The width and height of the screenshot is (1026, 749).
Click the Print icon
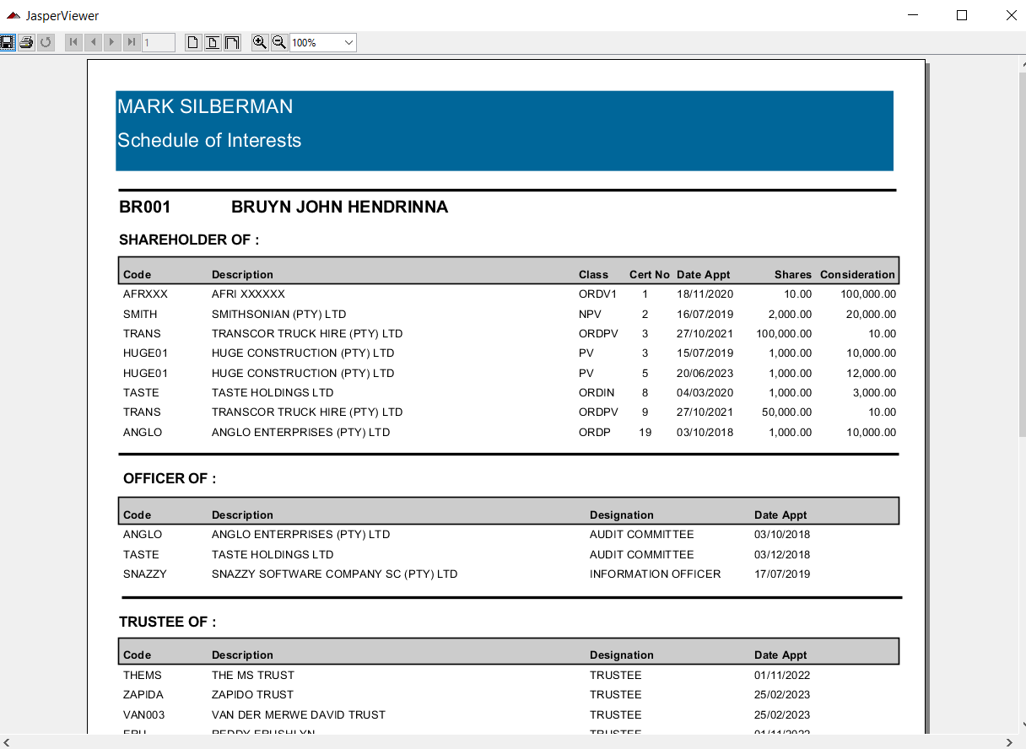tap(26, 42)
